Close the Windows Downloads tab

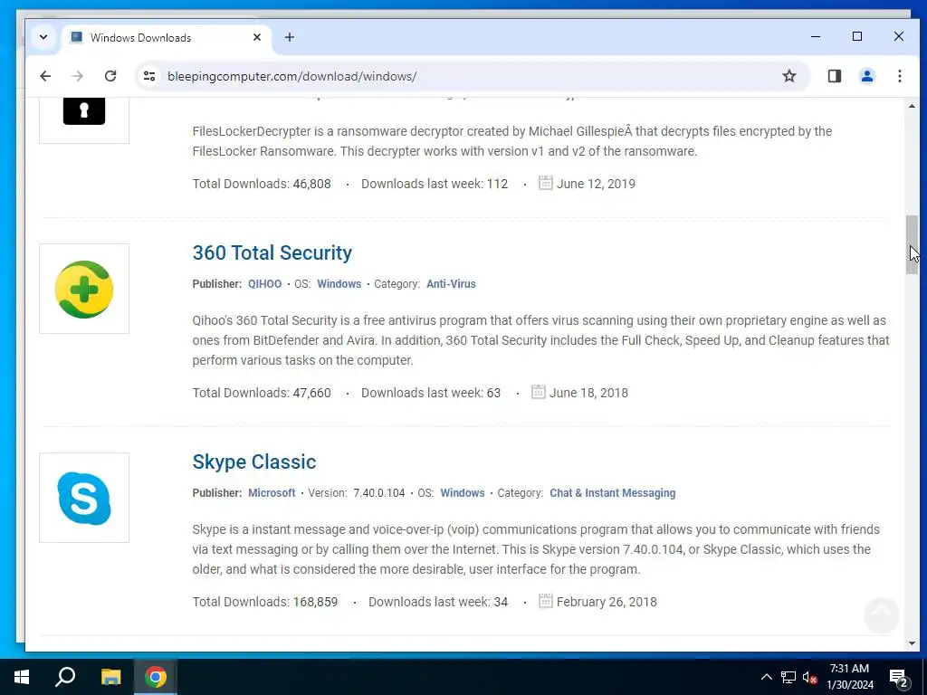coord(256,37)
